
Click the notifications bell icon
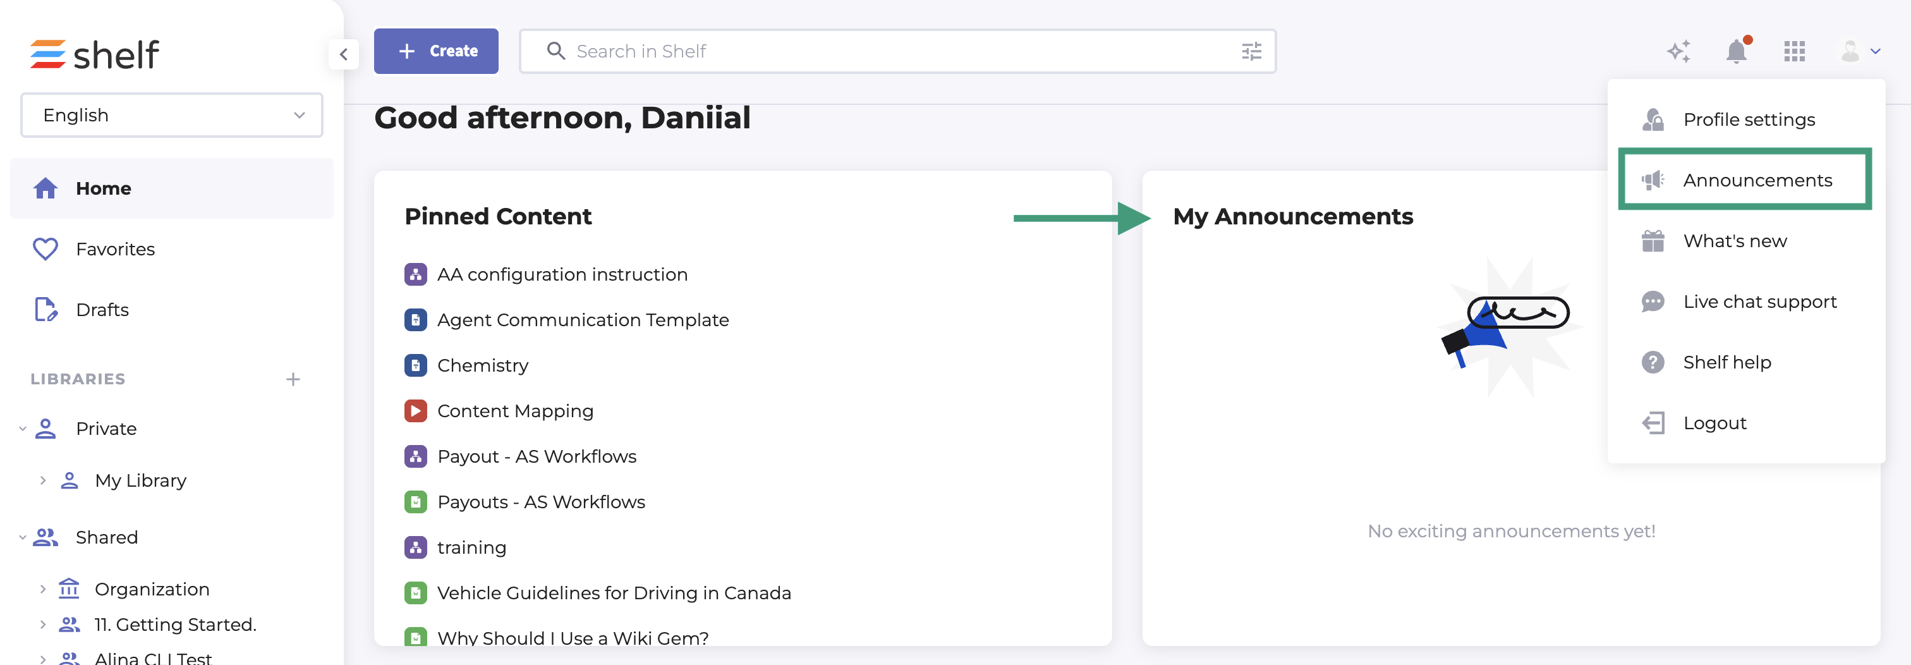tap(1736, 51)
